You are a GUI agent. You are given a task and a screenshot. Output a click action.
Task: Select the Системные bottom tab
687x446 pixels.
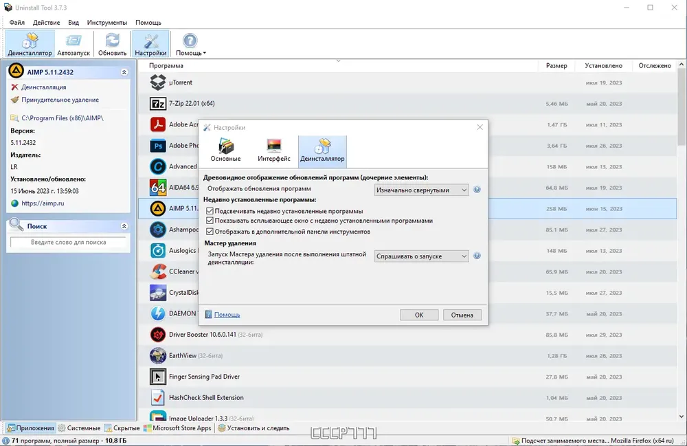tap(79, 428)
